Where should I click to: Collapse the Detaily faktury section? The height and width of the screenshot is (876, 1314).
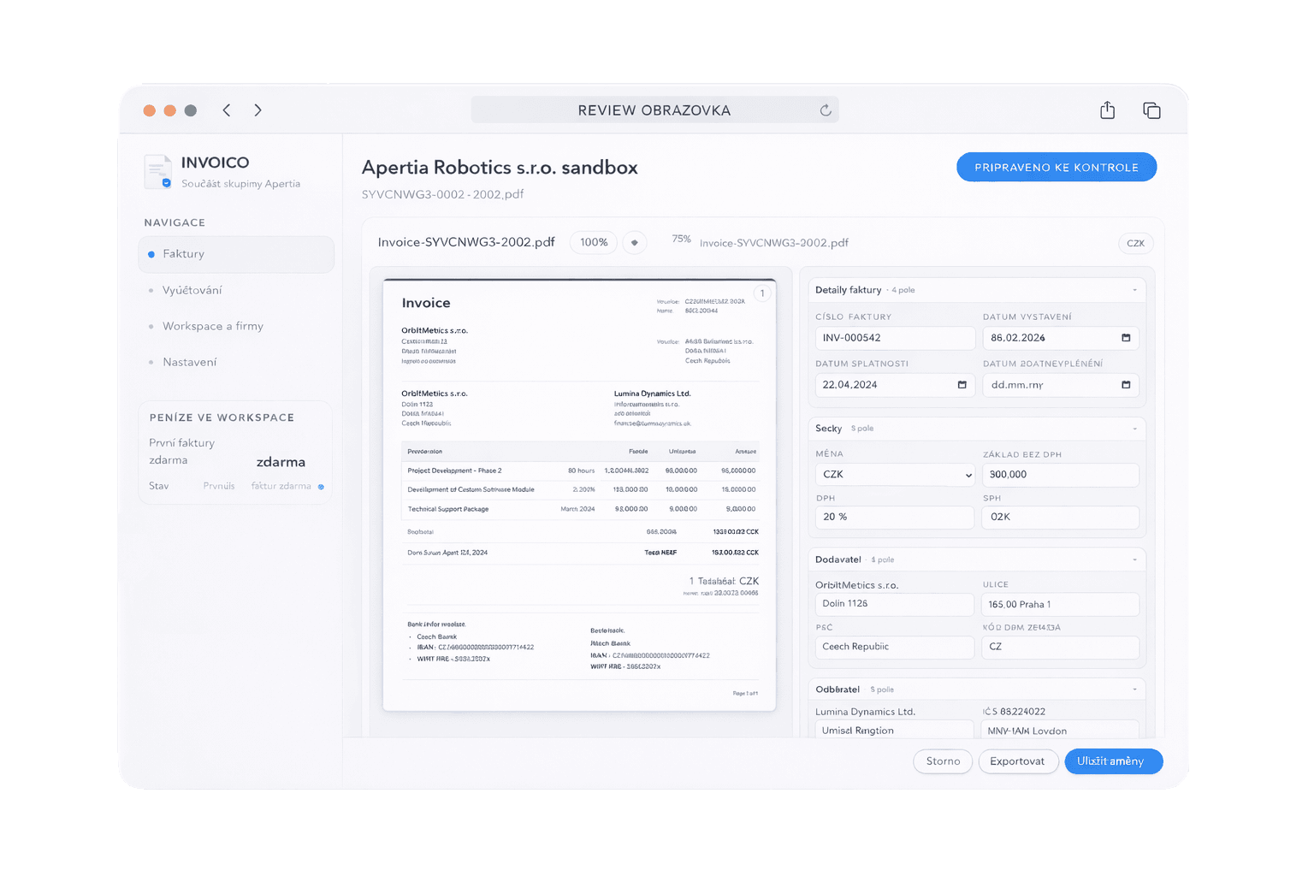[1134, 290]
